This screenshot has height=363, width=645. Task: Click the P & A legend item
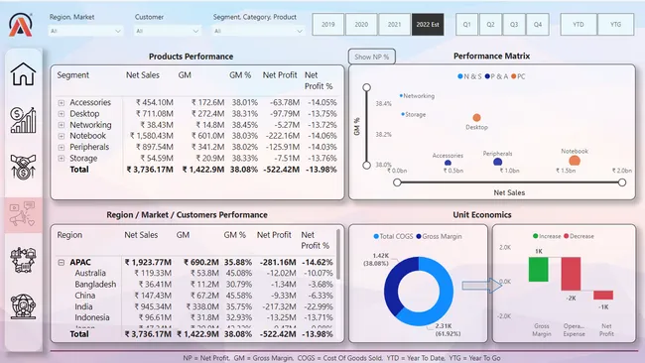(x=496, y=76)
